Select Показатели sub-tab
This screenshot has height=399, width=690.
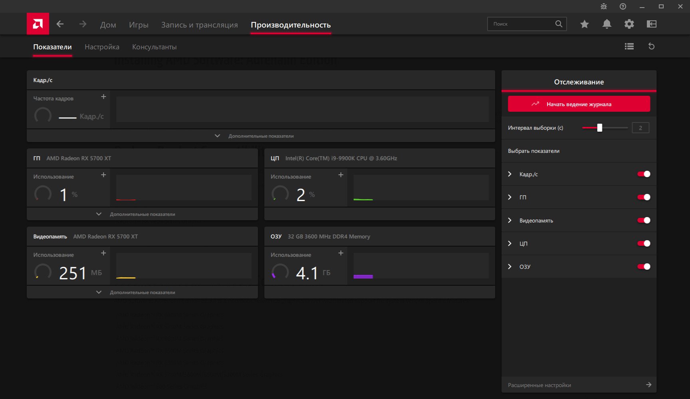[x=52, y=47]
